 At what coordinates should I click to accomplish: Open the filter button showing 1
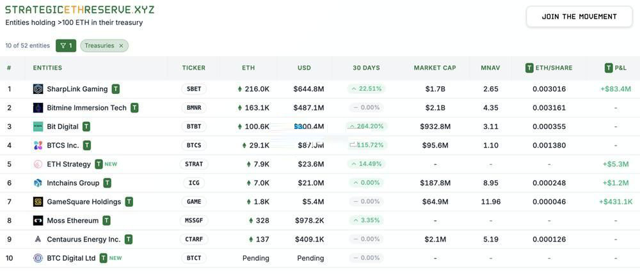66,45
